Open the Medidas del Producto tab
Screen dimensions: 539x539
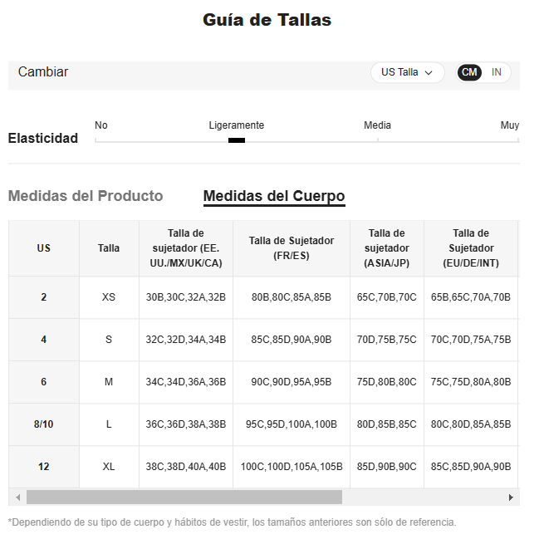pyautogui.click(x=86, y=196)
